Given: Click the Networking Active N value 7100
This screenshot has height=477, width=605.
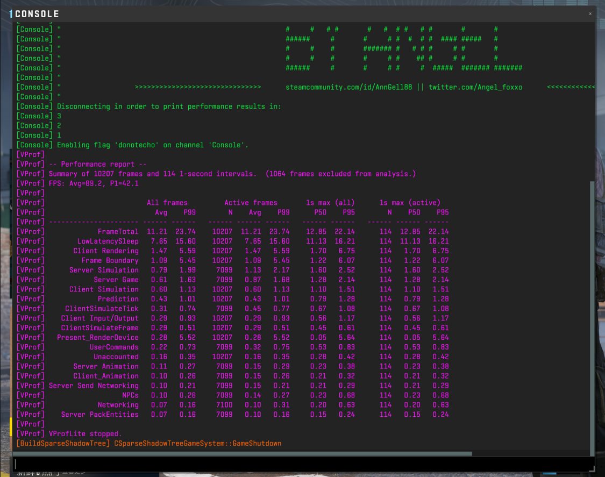Looking at the screenshot, I should pos(224,405).
